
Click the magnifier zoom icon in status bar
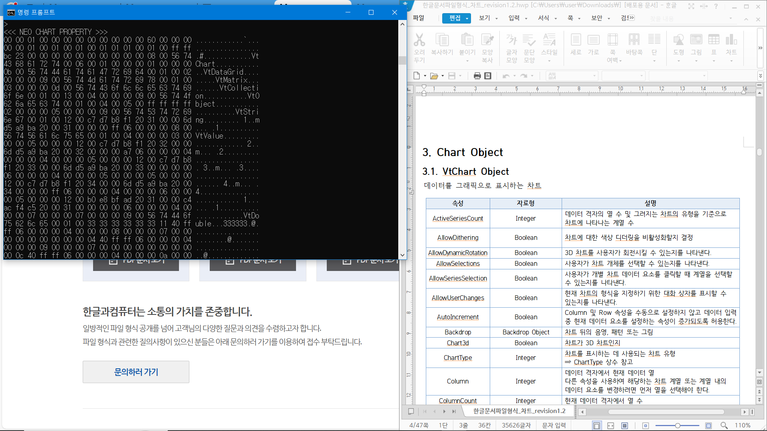(724, 425)
